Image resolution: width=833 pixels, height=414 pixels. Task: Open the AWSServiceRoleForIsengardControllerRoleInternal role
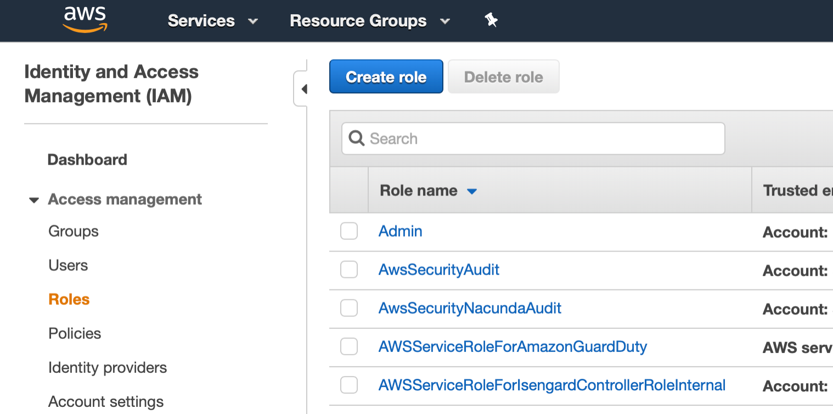pyautogui.click(x=551, y=385)
